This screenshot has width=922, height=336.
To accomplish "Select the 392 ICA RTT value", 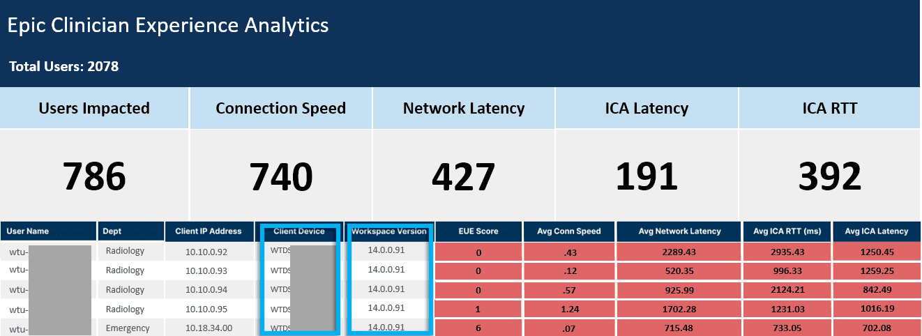I will [830, 176].
